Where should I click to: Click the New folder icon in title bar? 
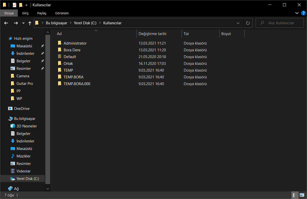(x=21, y=5)
